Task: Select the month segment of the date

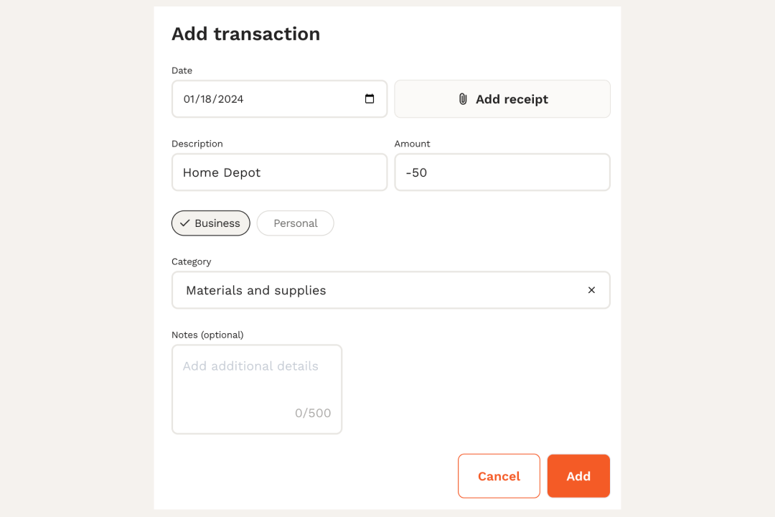Action: click(190, 99)
